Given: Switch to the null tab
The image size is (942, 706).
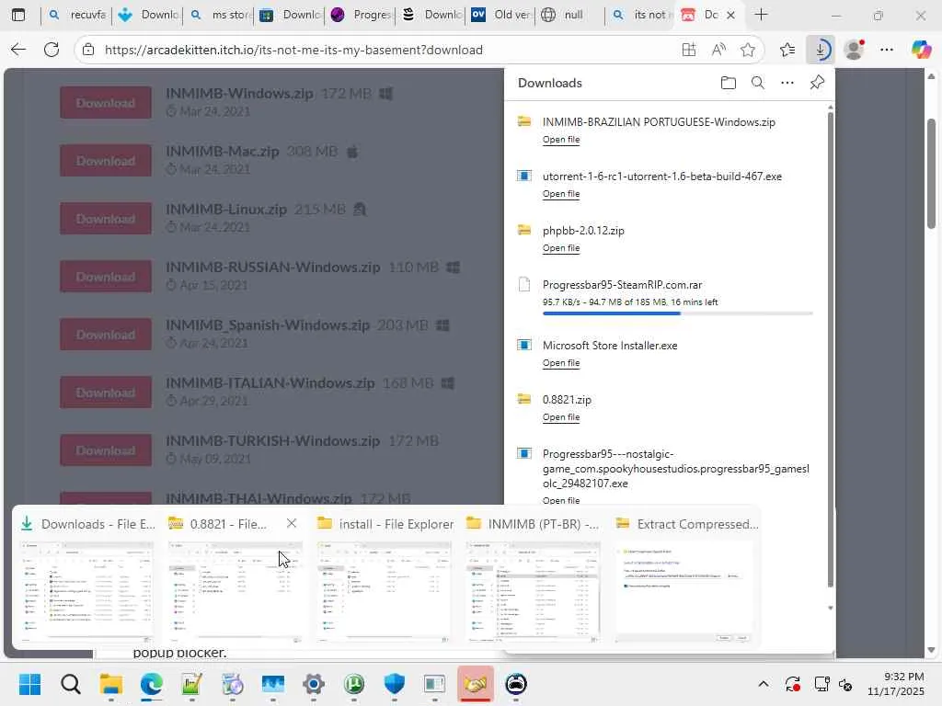Looking at the screenshot, I should point(569,15).
